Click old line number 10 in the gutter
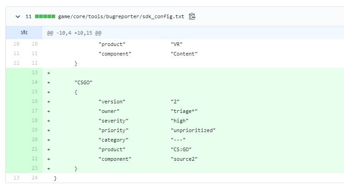The image size is (344, 189). click(16, 44)
